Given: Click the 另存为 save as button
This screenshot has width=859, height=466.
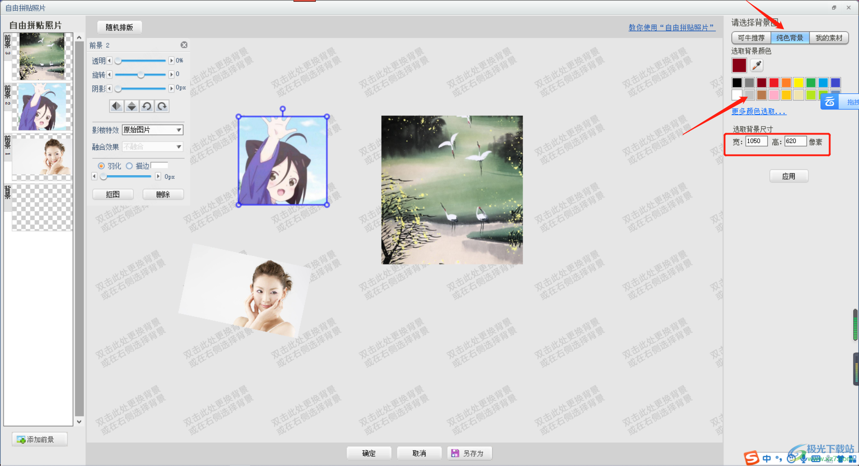Looking at the screenshot, I should [x=469, y=453].
